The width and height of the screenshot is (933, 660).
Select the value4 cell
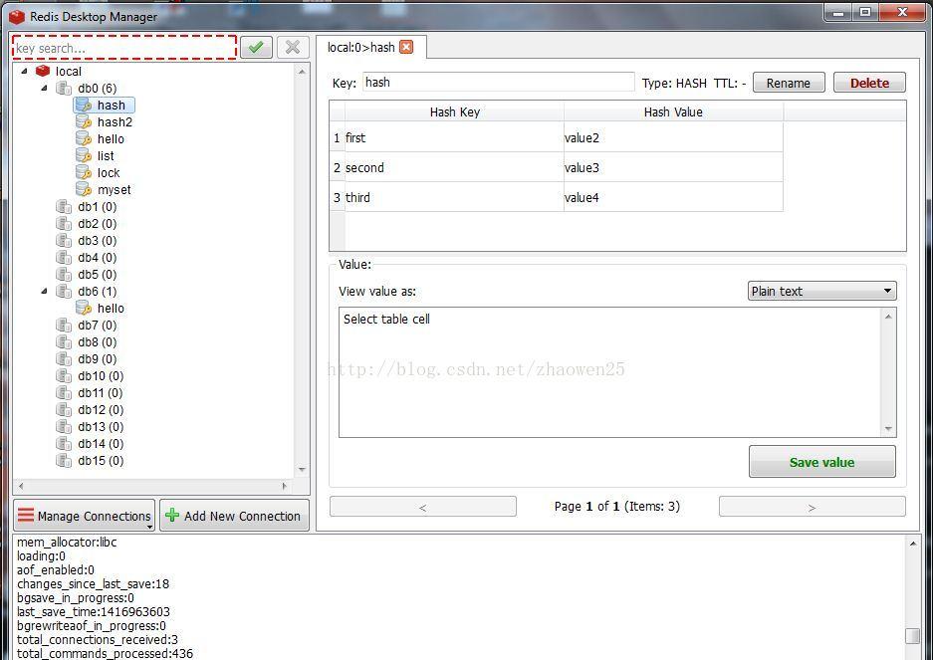coord(673,197)
